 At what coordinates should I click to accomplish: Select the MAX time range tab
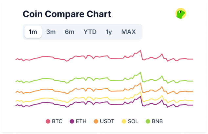[128, 32]
